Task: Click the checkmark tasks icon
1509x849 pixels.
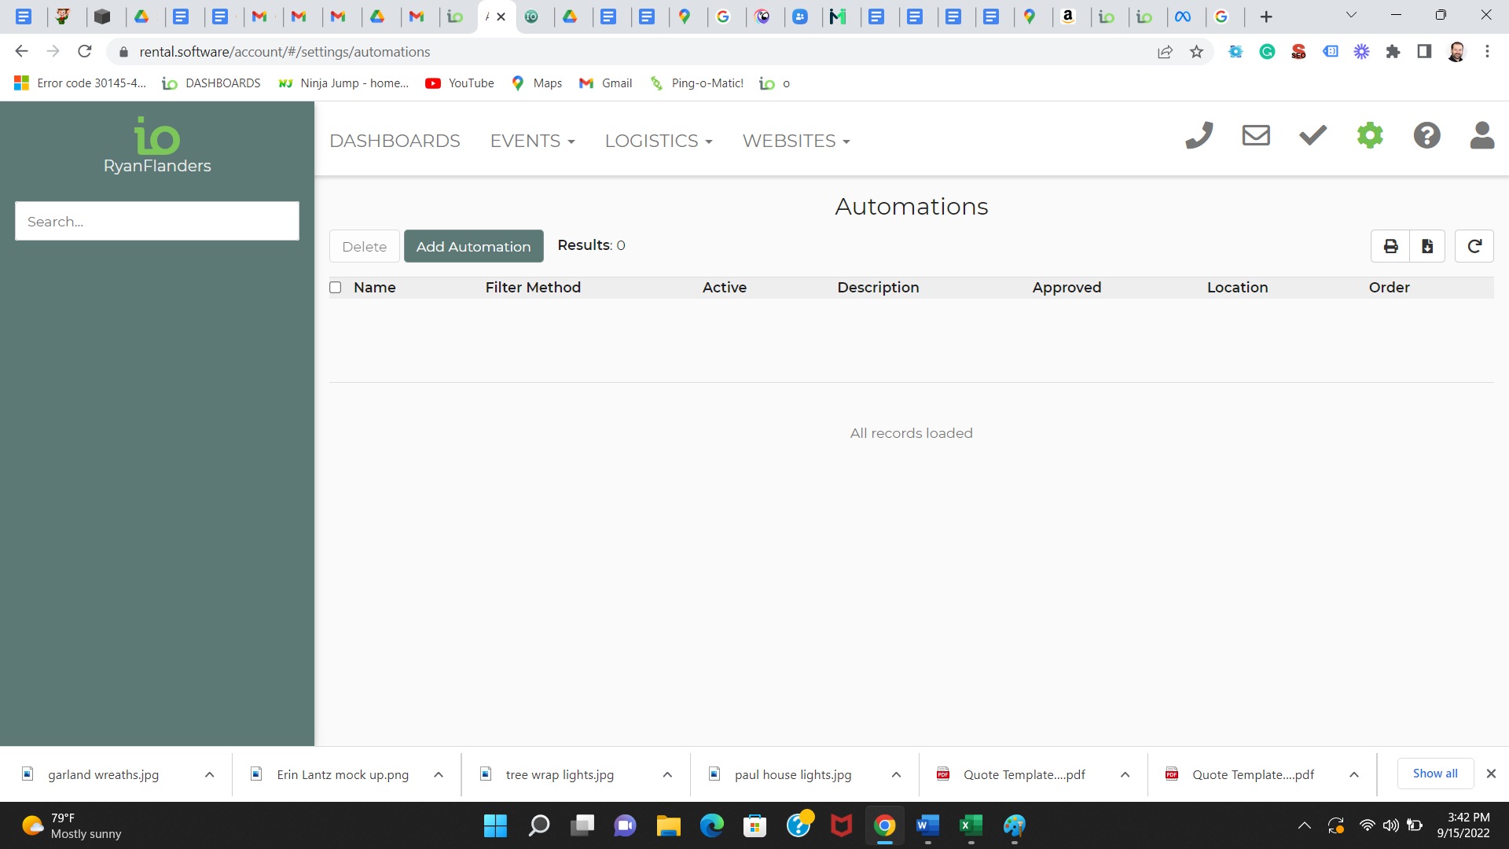Action: 1313,136
